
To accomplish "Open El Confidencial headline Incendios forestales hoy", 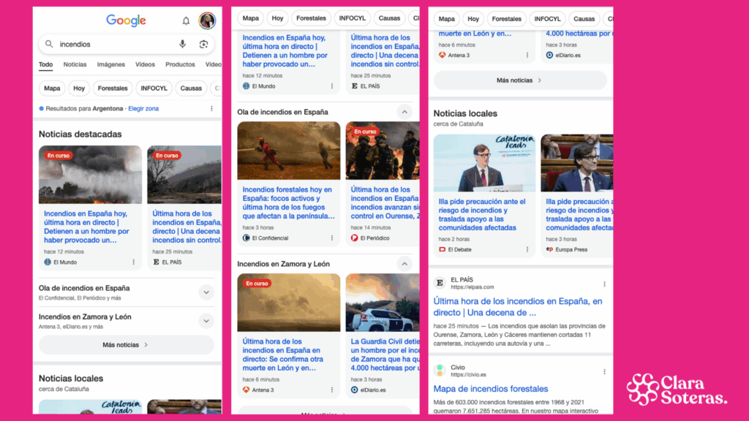I will coord(288,203).
